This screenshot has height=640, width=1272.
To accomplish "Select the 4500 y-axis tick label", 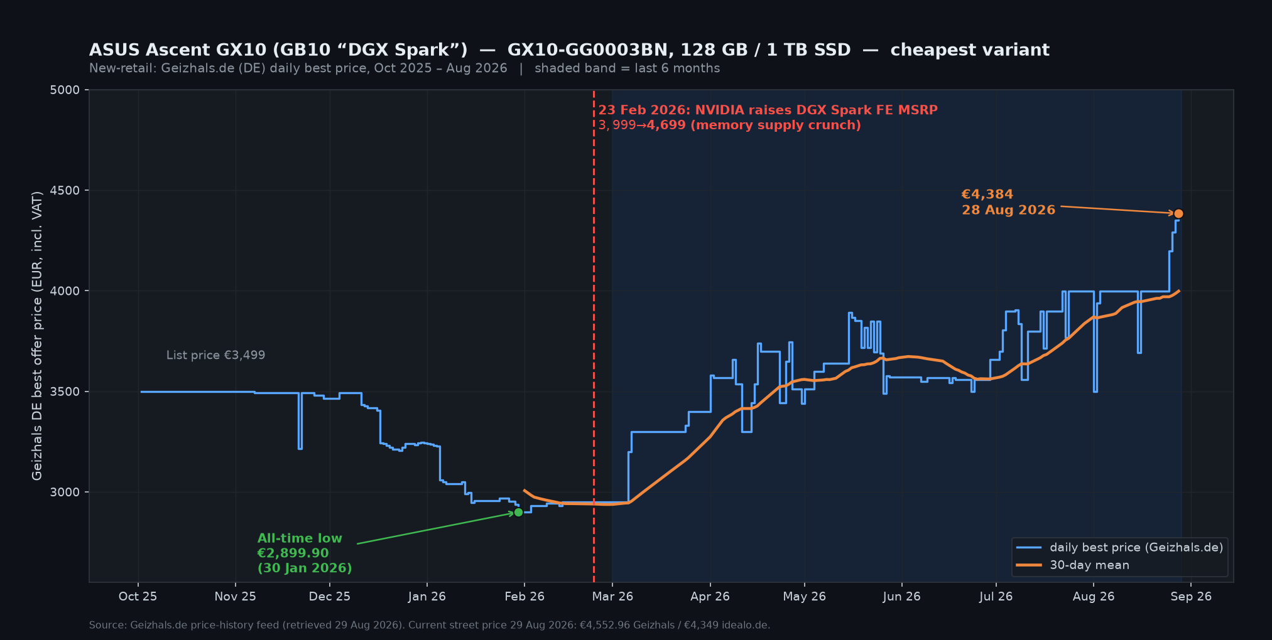I will (x=65, y=191).
